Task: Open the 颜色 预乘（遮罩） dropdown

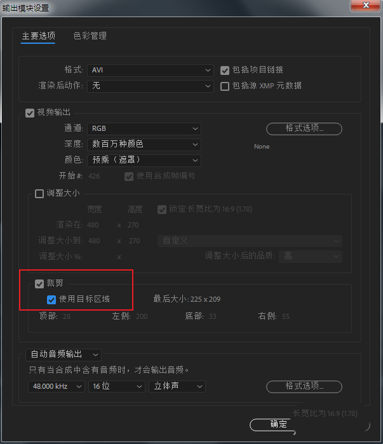Action: point(144,160)
